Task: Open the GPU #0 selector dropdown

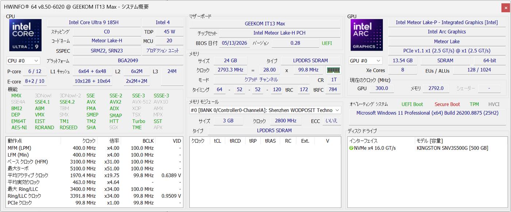Action: point(366,60)
